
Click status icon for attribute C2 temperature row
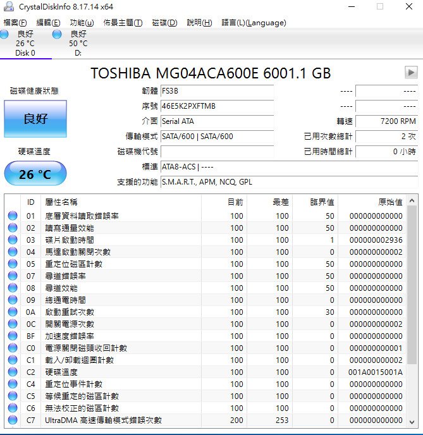13,372
